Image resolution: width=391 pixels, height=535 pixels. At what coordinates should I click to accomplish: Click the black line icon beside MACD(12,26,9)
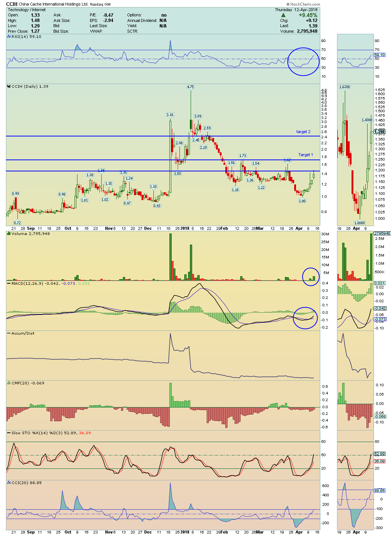click(9, 283)
